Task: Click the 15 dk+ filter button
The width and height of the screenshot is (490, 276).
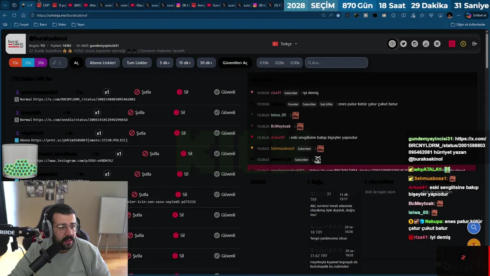Action: point(185,63)
